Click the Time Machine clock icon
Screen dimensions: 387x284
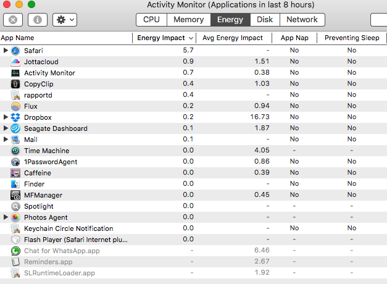[15, 151]
